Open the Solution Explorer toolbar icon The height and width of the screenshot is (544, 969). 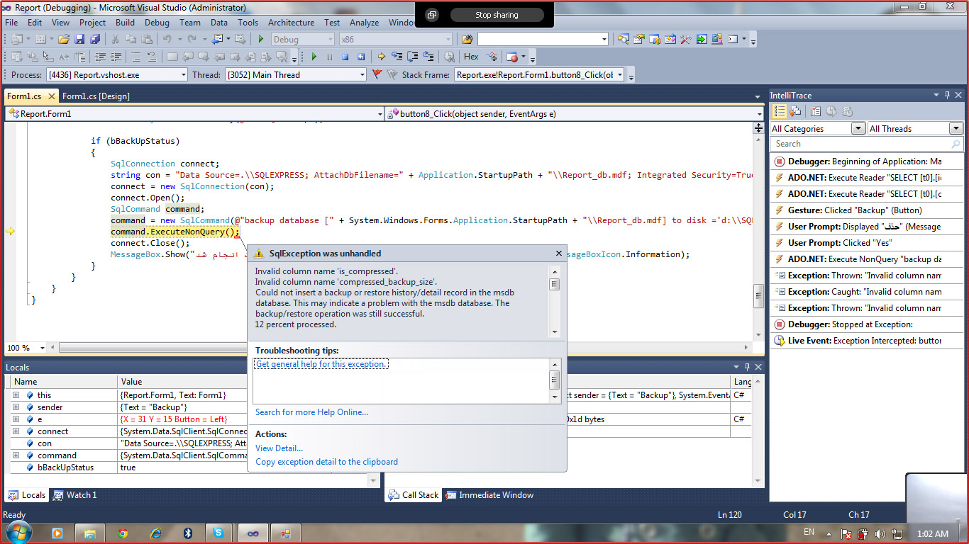click(x=623, y=40)
